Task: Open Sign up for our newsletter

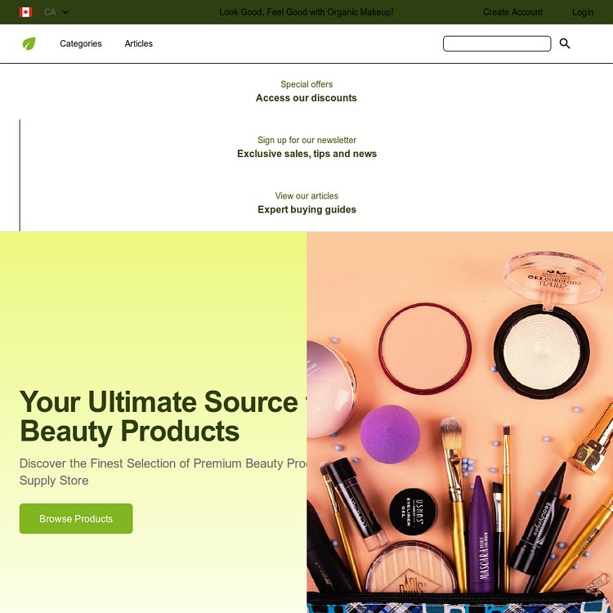Action: click(x=306, y=140)
